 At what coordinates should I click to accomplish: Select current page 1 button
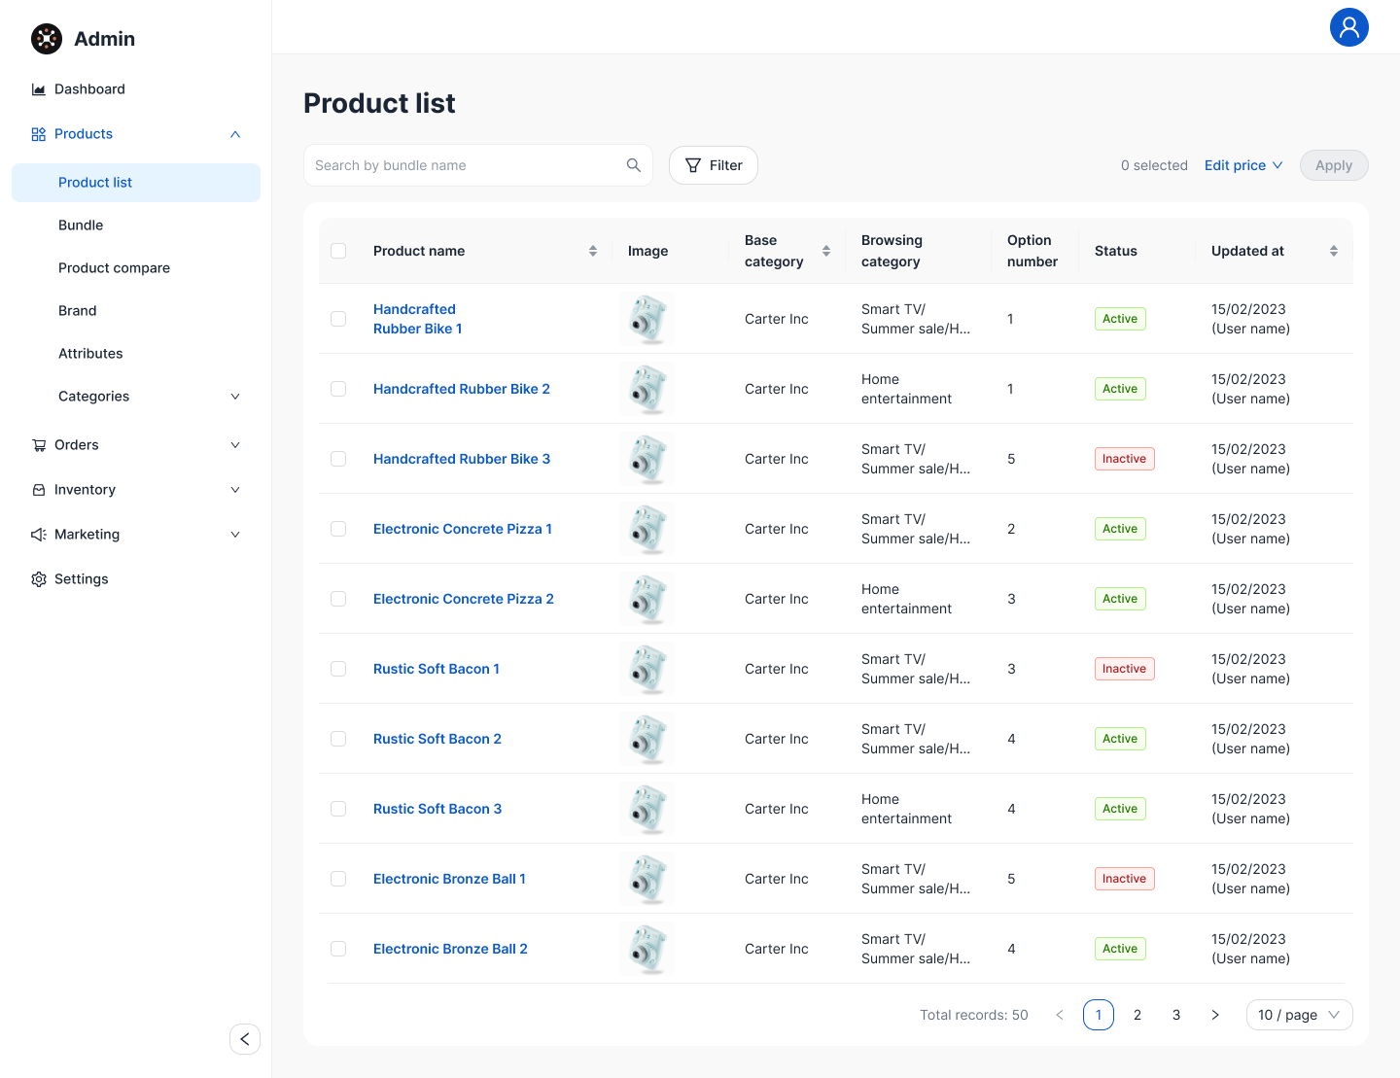(x=1099, y=1015)
